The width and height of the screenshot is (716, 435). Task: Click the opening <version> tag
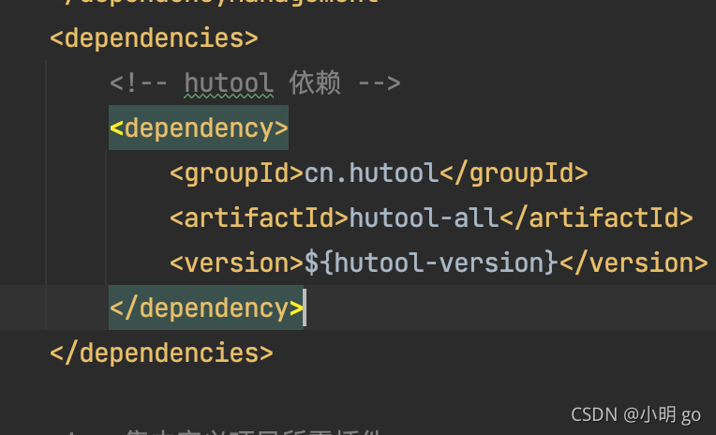236,263
